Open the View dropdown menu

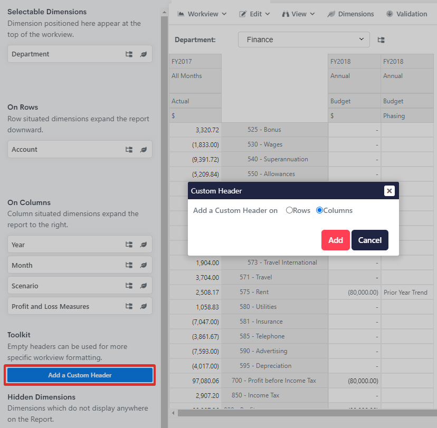point(298,14)
